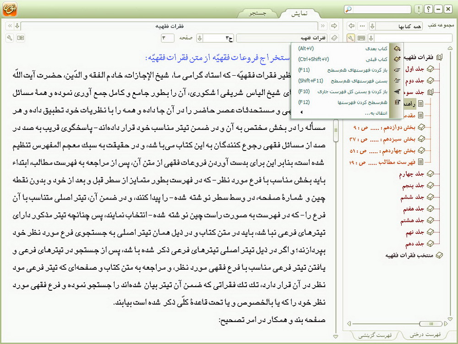The image size is (458, 344).
Task: Click the tree panel scroll-up arrow
Action: tap(450, 48)
